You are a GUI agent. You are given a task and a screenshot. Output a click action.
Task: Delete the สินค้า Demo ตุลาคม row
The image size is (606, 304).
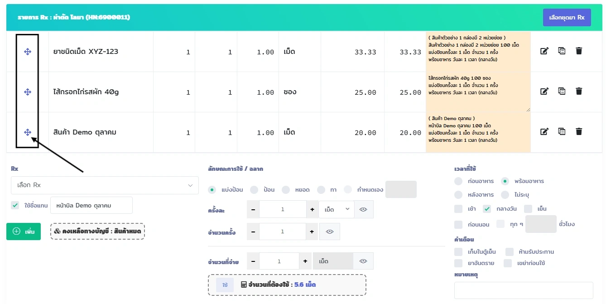point(578,132)
